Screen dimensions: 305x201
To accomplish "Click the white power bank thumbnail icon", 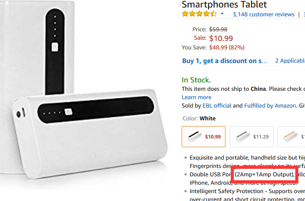I will click(x=194, y=136).
